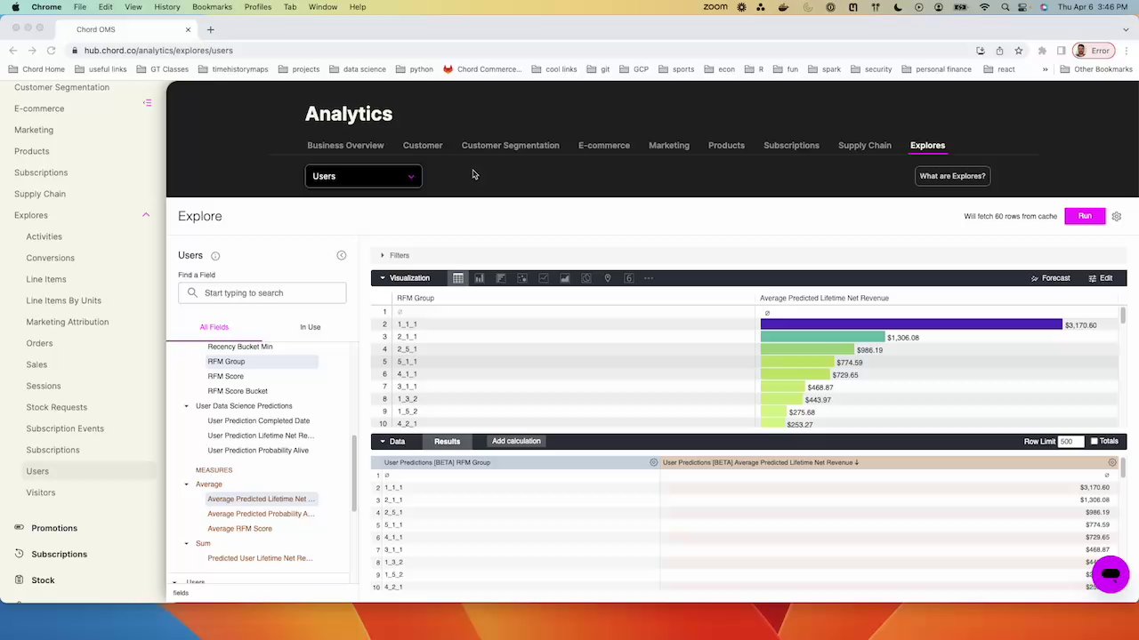
Task: Collapse the Average measures group
Action: pyautogui.click(x=186, y=484)
